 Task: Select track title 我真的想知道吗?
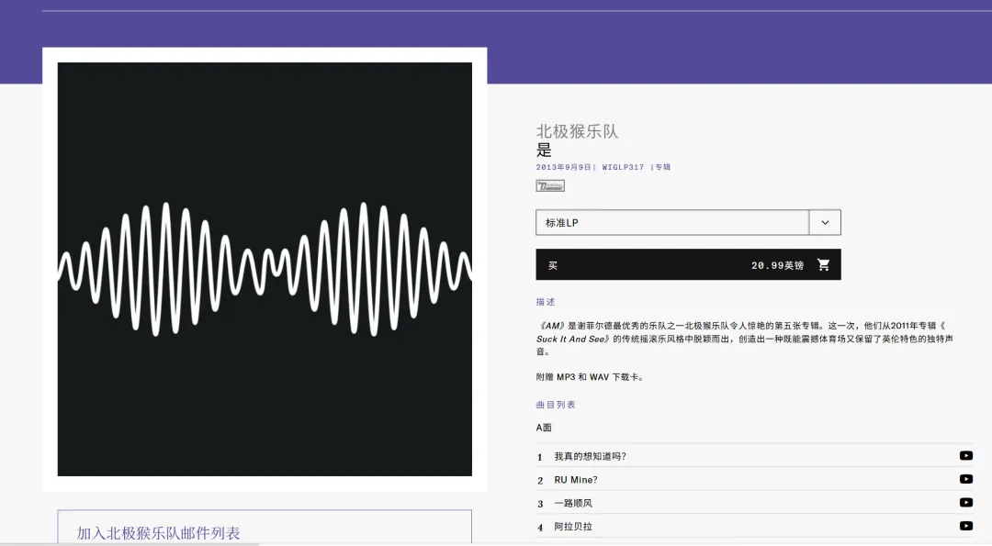coord(591,456)
